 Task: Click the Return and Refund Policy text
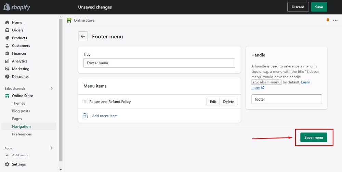click(110, 102)
